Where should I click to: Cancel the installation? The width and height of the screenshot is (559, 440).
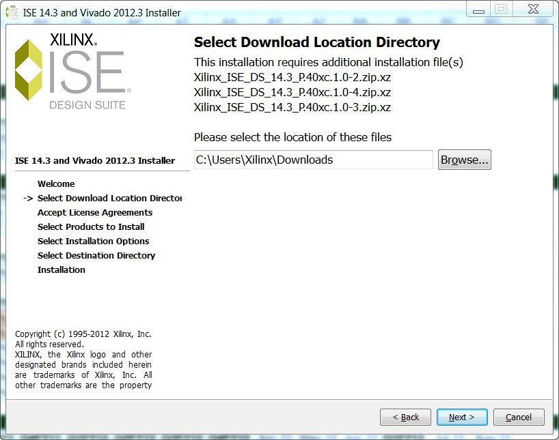(518, 417)
